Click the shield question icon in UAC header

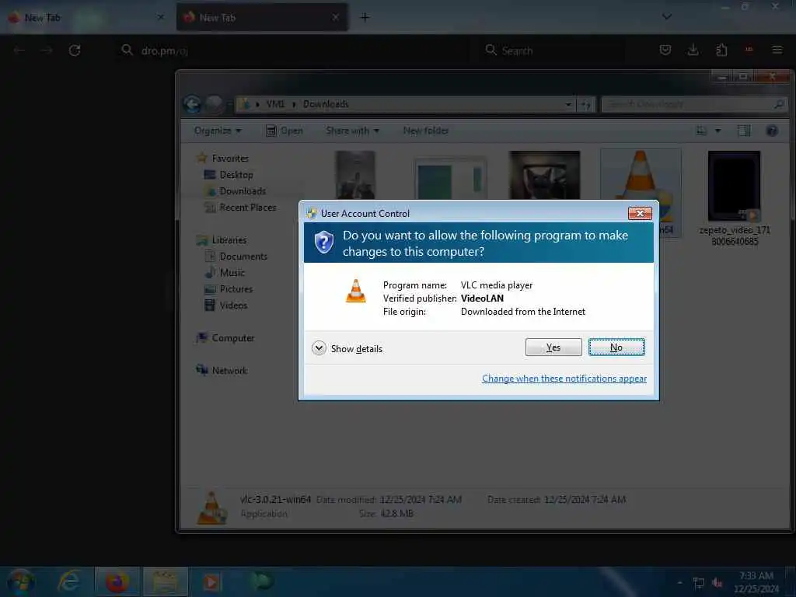point(324,243)
